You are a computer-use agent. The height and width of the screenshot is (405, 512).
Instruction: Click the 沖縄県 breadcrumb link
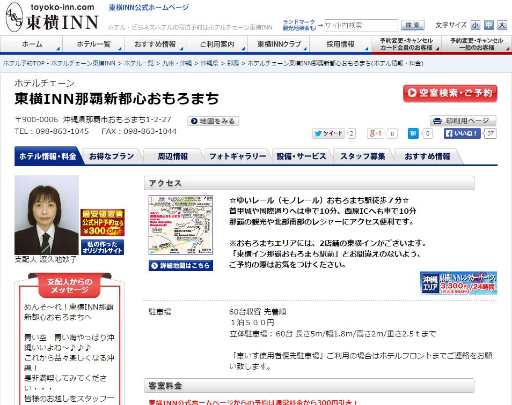pos(209,63)
